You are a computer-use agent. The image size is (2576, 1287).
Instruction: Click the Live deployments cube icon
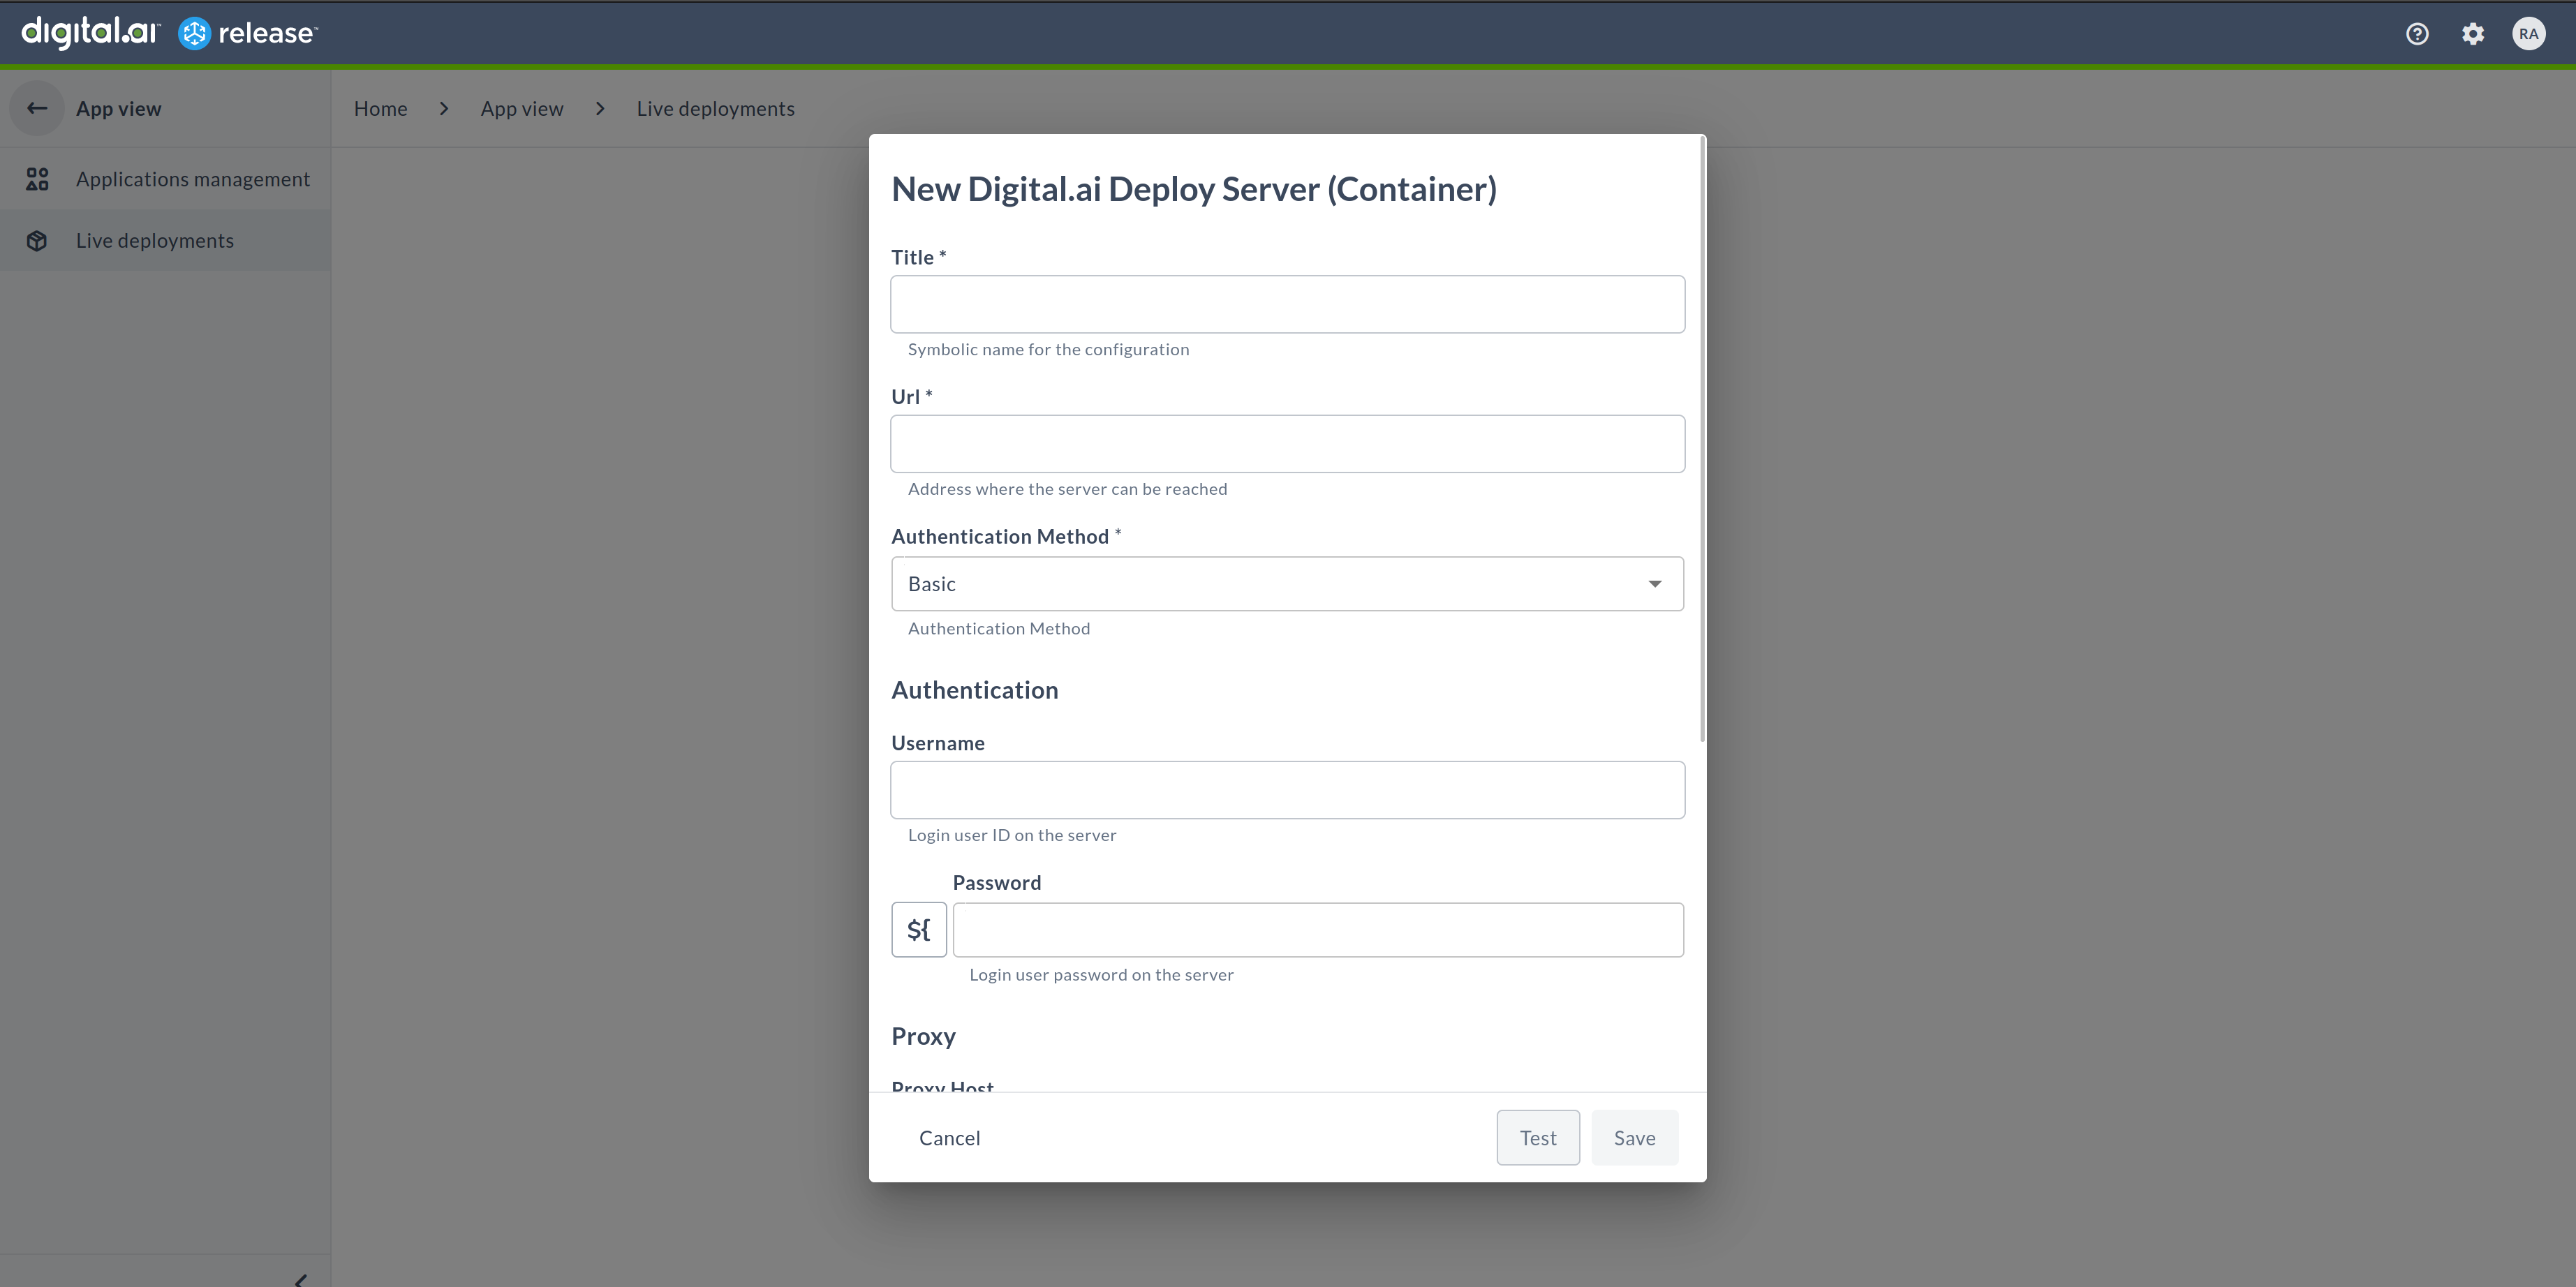click(37, 241)
